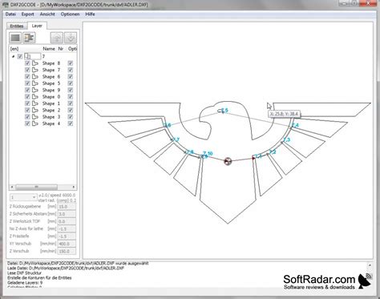Open the Hilfe menu
The image size is (380, 299).
90,14
